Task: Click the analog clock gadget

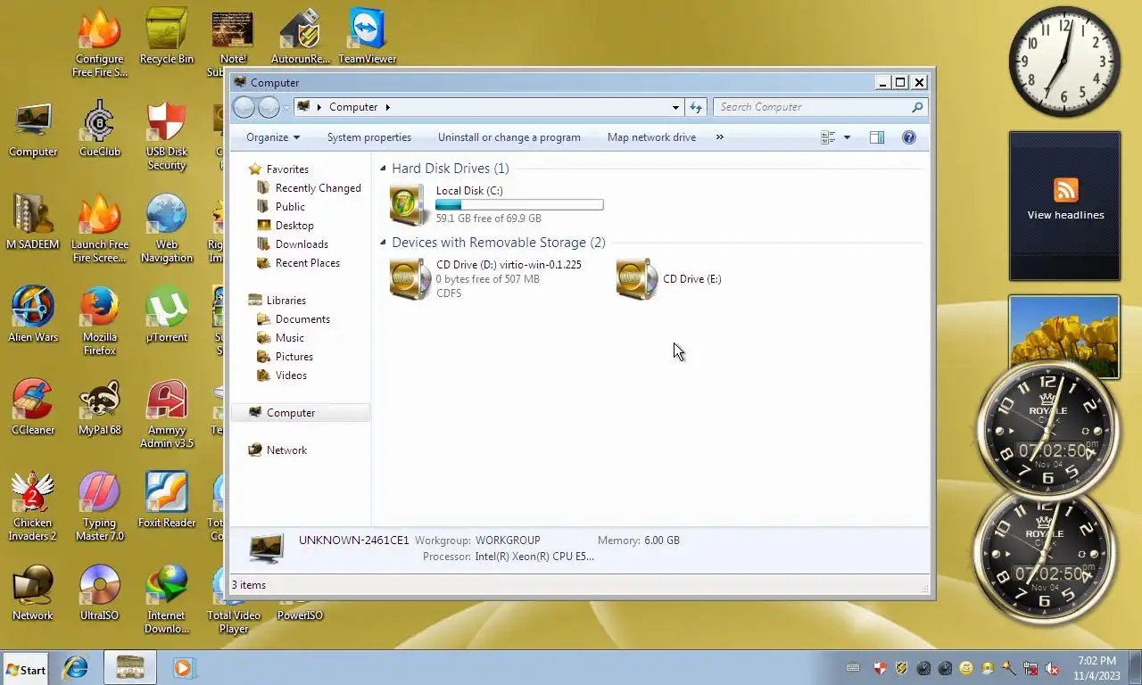Action: [x=1064, y=62]
